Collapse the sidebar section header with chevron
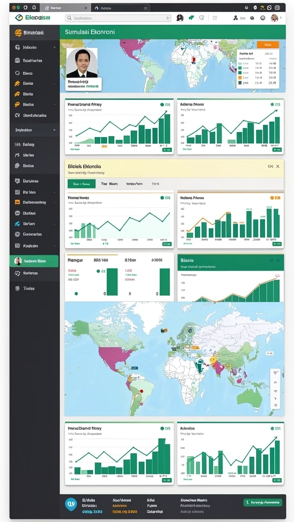 coord(34,130)
